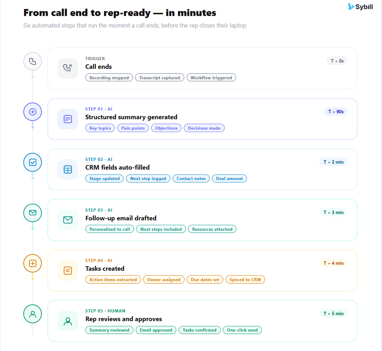Click the Follow-up email drafted title

[x=121, y=218]
